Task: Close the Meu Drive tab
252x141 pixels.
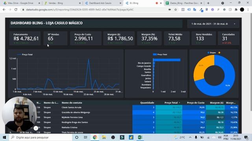Action: [39, 3]
